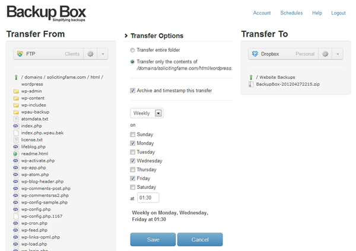The height and width of the screenshot is (251, 356).
Task: Select the wp-feed.php file name
Action: tap(34, 230)
